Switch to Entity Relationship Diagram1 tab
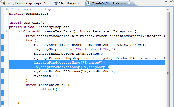The image size is (174, 107). coord(26,3)
